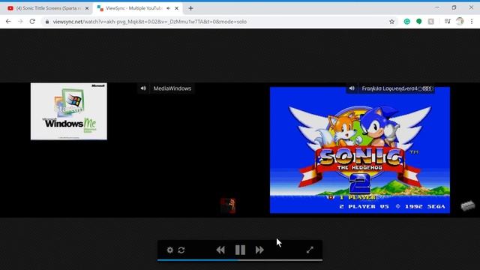Click the ViewSync playback progress bar
The image size is (480, 270).
point(240,260)
